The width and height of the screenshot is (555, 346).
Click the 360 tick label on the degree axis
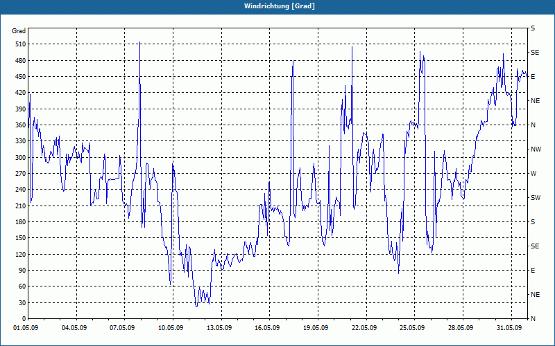20,125
